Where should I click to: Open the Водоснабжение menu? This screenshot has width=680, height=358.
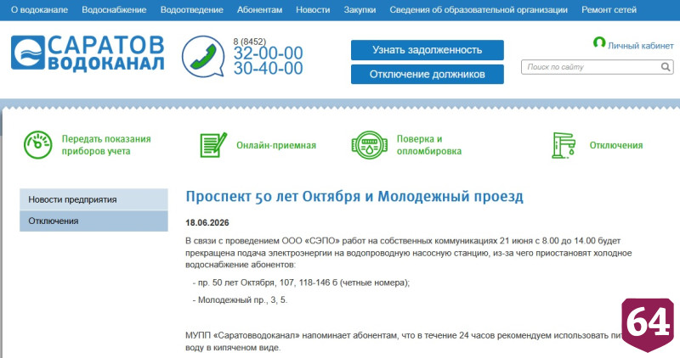coord(114,9)
